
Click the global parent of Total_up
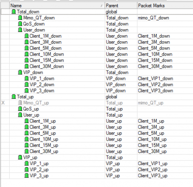pyautogui.click(x=111, y=97)
